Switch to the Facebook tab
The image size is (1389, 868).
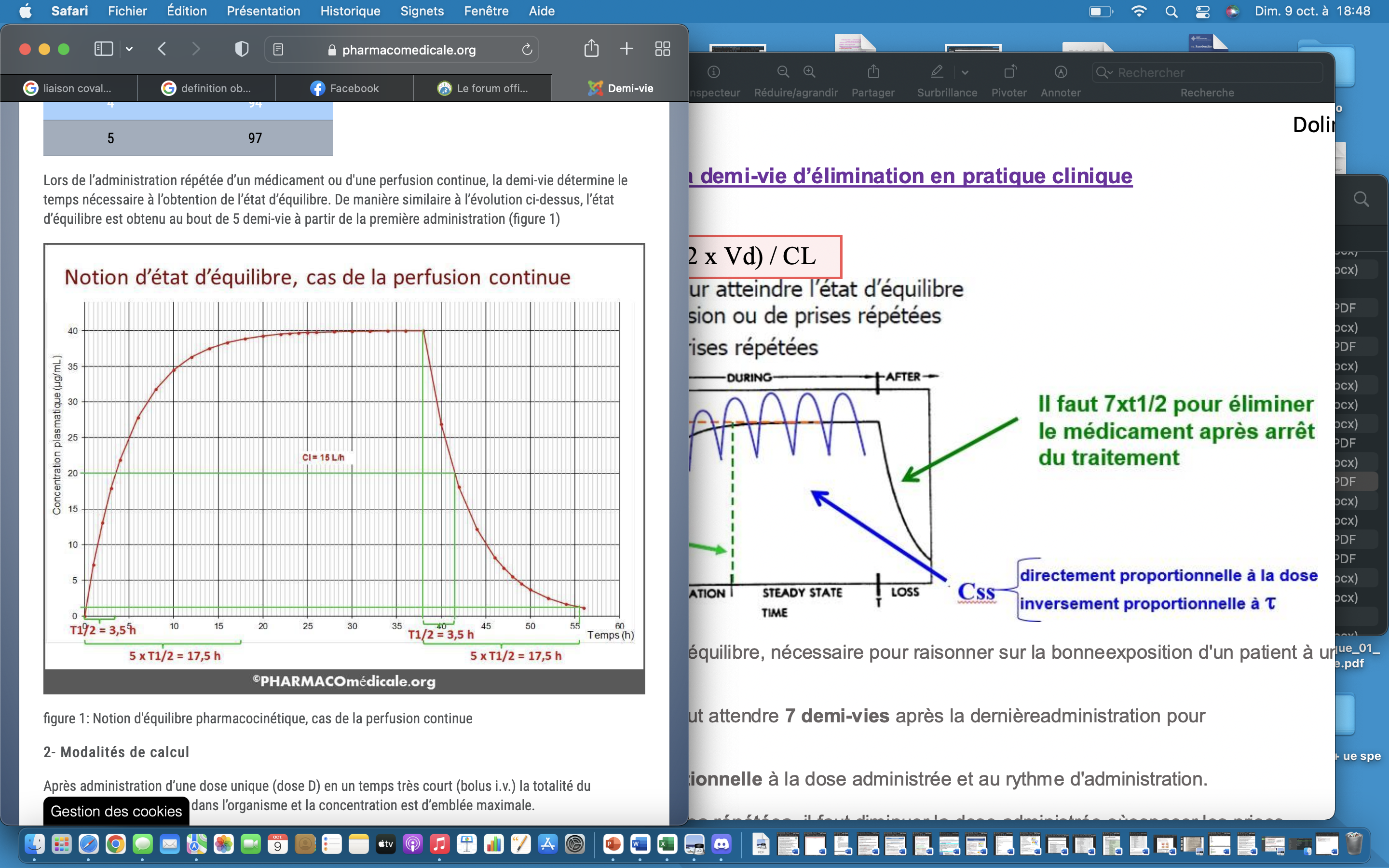tap(344, 88)
